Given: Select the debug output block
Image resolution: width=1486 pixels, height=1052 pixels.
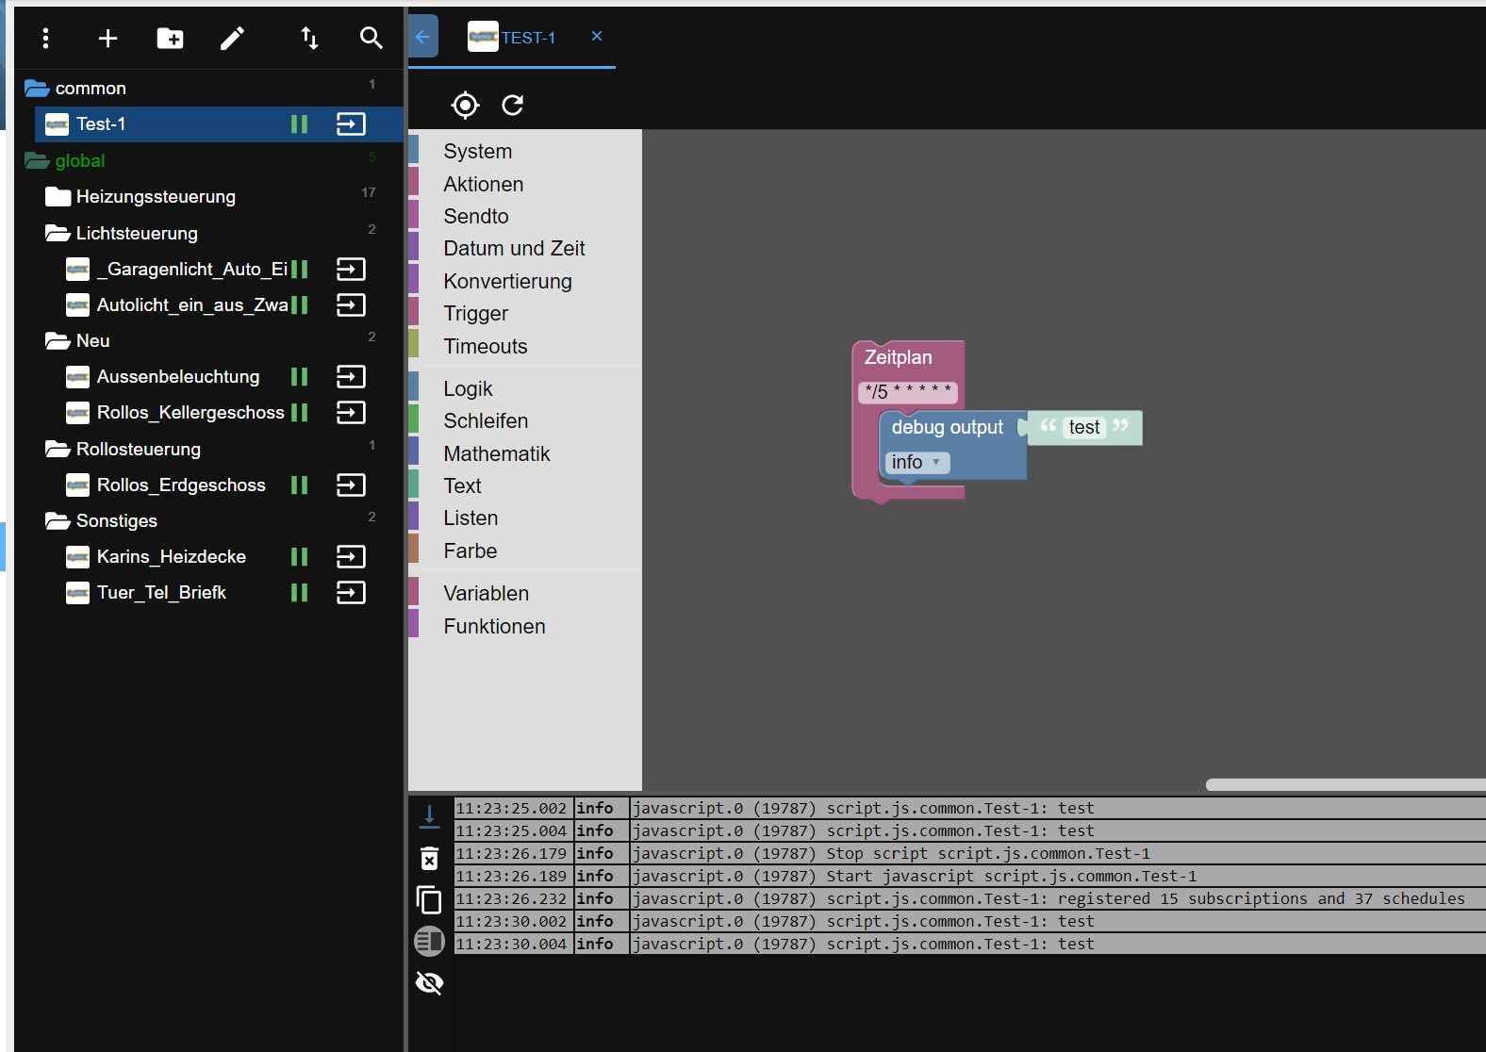Looking at the screenshot, I should coord(948,428).
